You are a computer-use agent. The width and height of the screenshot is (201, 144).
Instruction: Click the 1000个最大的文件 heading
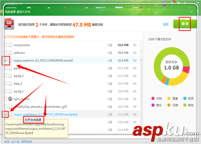click(160, 39)
